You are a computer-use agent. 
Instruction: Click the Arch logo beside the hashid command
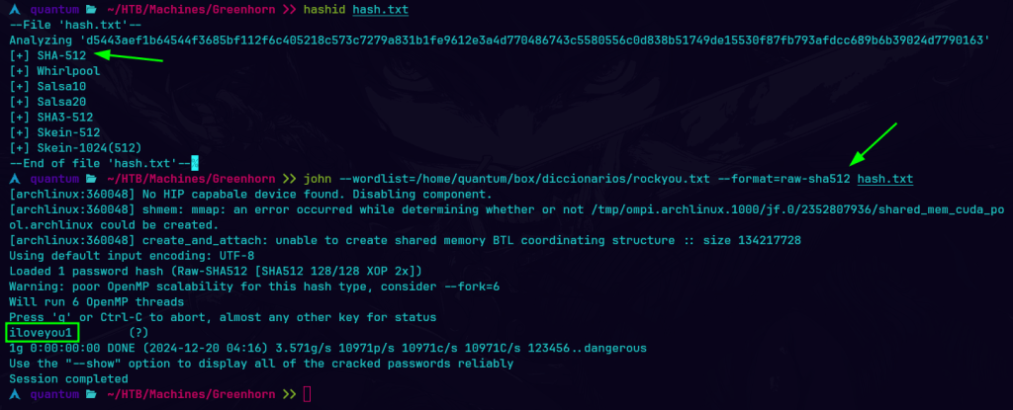[12, 9]
